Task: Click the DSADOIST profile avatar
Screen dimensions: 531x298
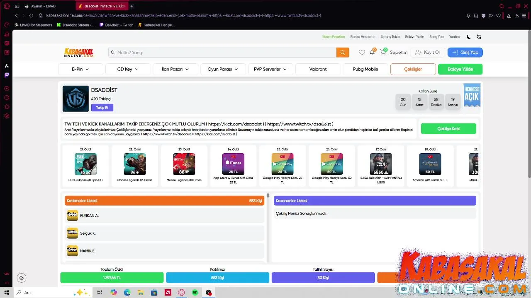Action: (x=76, y=99)
